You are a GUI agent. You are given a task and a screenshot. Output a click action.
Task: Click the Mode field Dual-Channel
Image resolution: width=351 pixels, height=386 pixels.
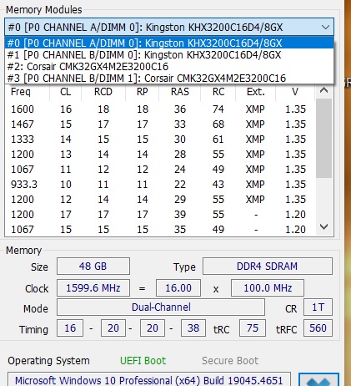coord(161,307)
